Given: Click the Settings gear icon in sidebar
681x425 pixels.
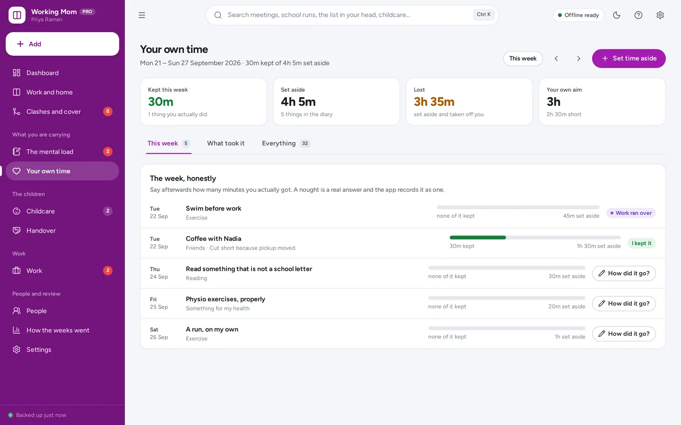Looking at the screenshot, I should pos(17,350).
